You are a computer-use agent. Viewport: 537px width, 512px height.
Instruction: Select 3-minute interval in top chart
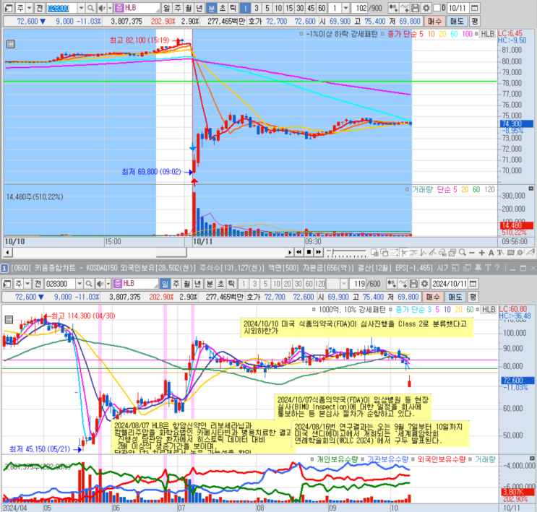[x=256, y=8]
